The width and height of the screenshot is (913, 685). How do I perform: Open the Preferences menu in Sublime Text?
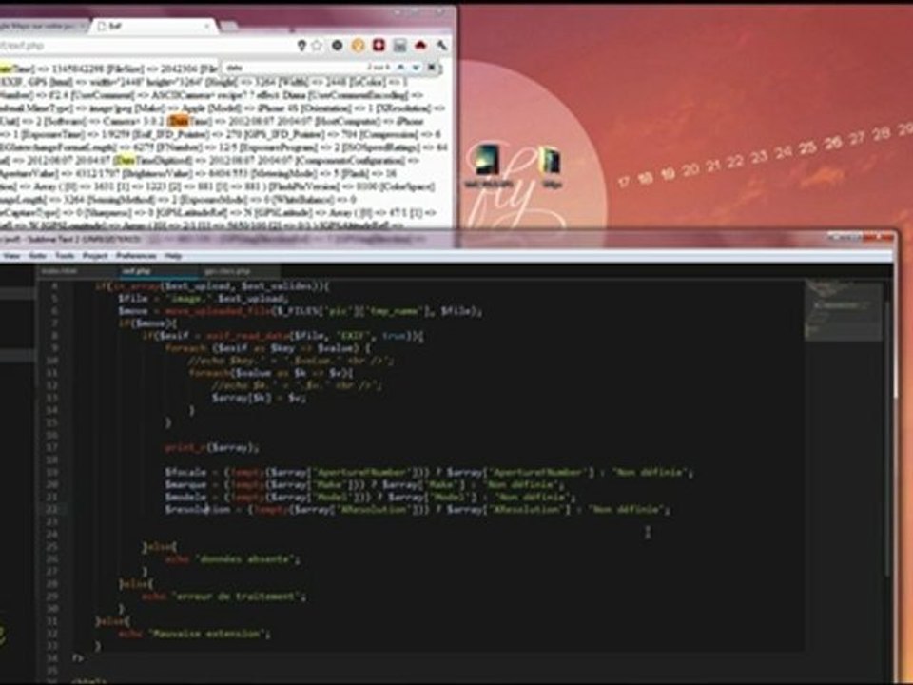[x=136, y=256]
